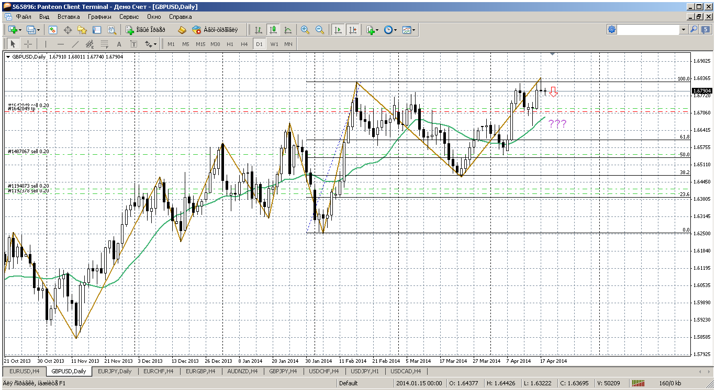Open the Сервис menu
The width and height of the screenshot is (716, 390).
[x=129, y=17]
